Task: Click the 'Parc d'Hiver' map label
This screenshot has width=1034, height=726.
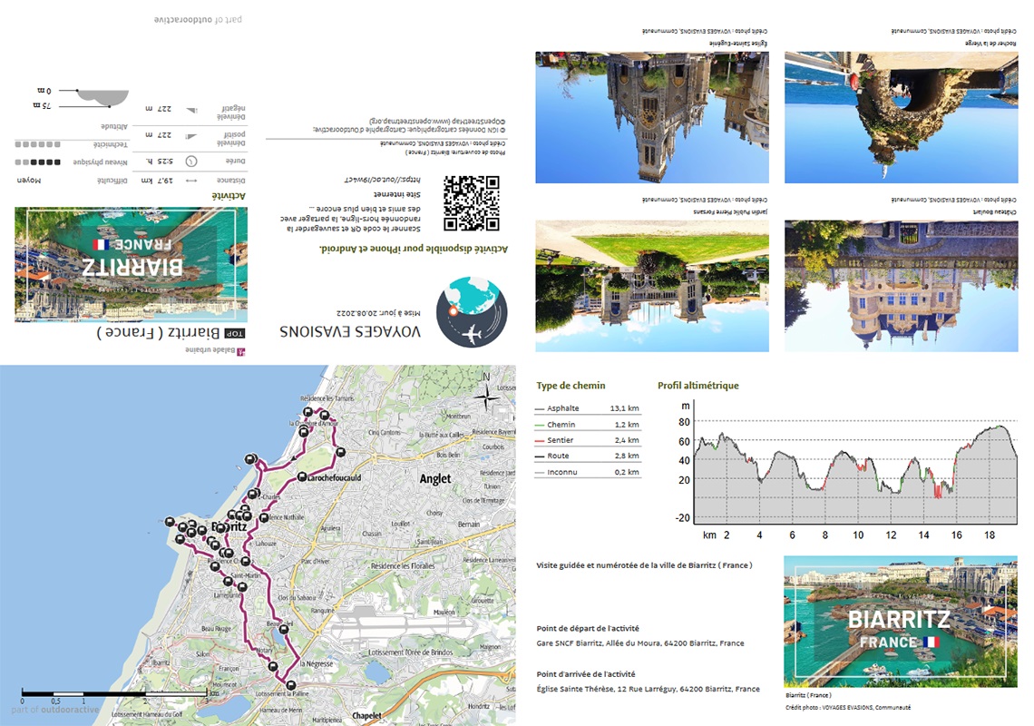Action: (x=316, y=562)
